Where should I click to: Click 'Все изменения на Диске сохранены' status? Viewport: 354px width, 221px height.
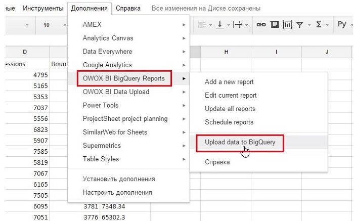(206, 9)
